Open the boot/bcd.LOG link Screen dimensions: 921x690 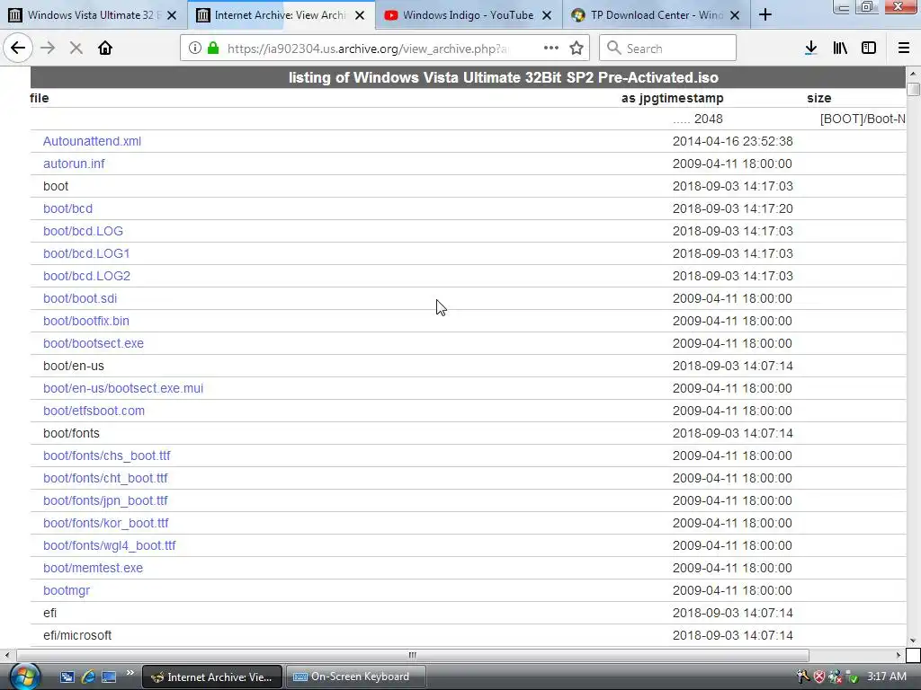tap(83, 231)
